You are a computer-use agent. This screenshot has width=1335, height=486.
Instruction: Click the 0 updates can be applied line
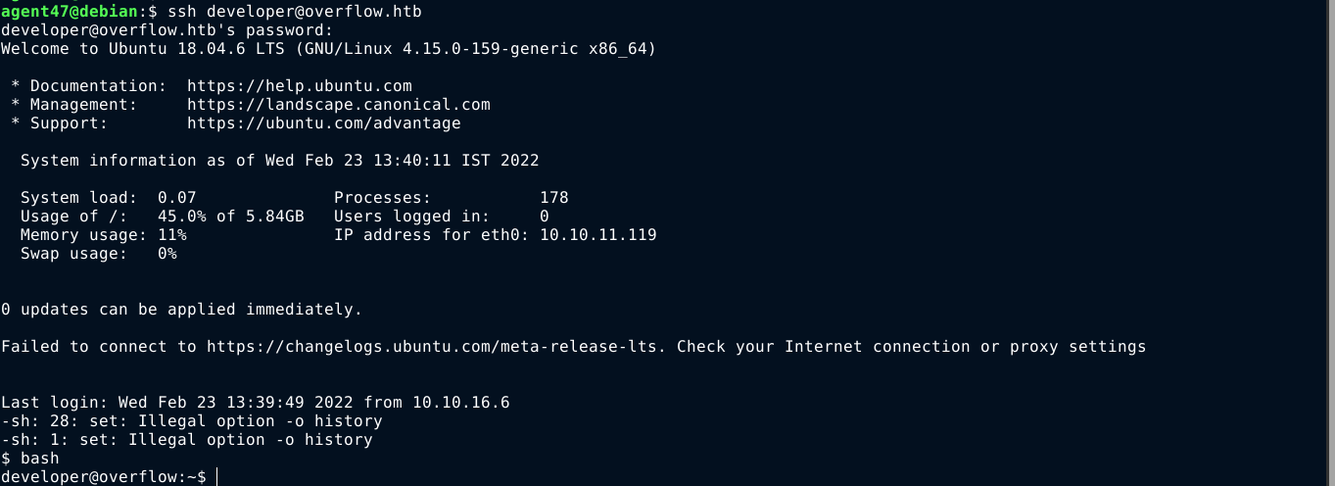[x=181, y=310]
